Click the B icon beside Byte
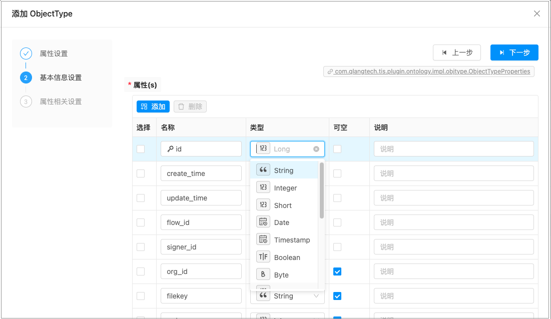The width and height of the screenshot is (551, 319). pyautogui.click(x=263, y=274)
